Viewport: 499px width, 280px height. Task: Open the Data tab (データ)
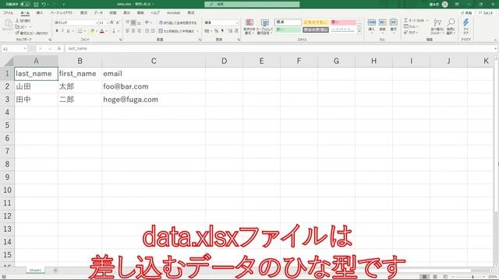(98, 13)
